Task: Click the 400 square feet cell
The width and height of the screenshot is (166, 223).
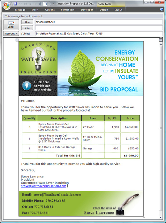Action: 112,148
